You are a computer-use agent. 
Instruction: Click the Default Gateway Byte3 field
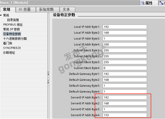coord(125,86)
